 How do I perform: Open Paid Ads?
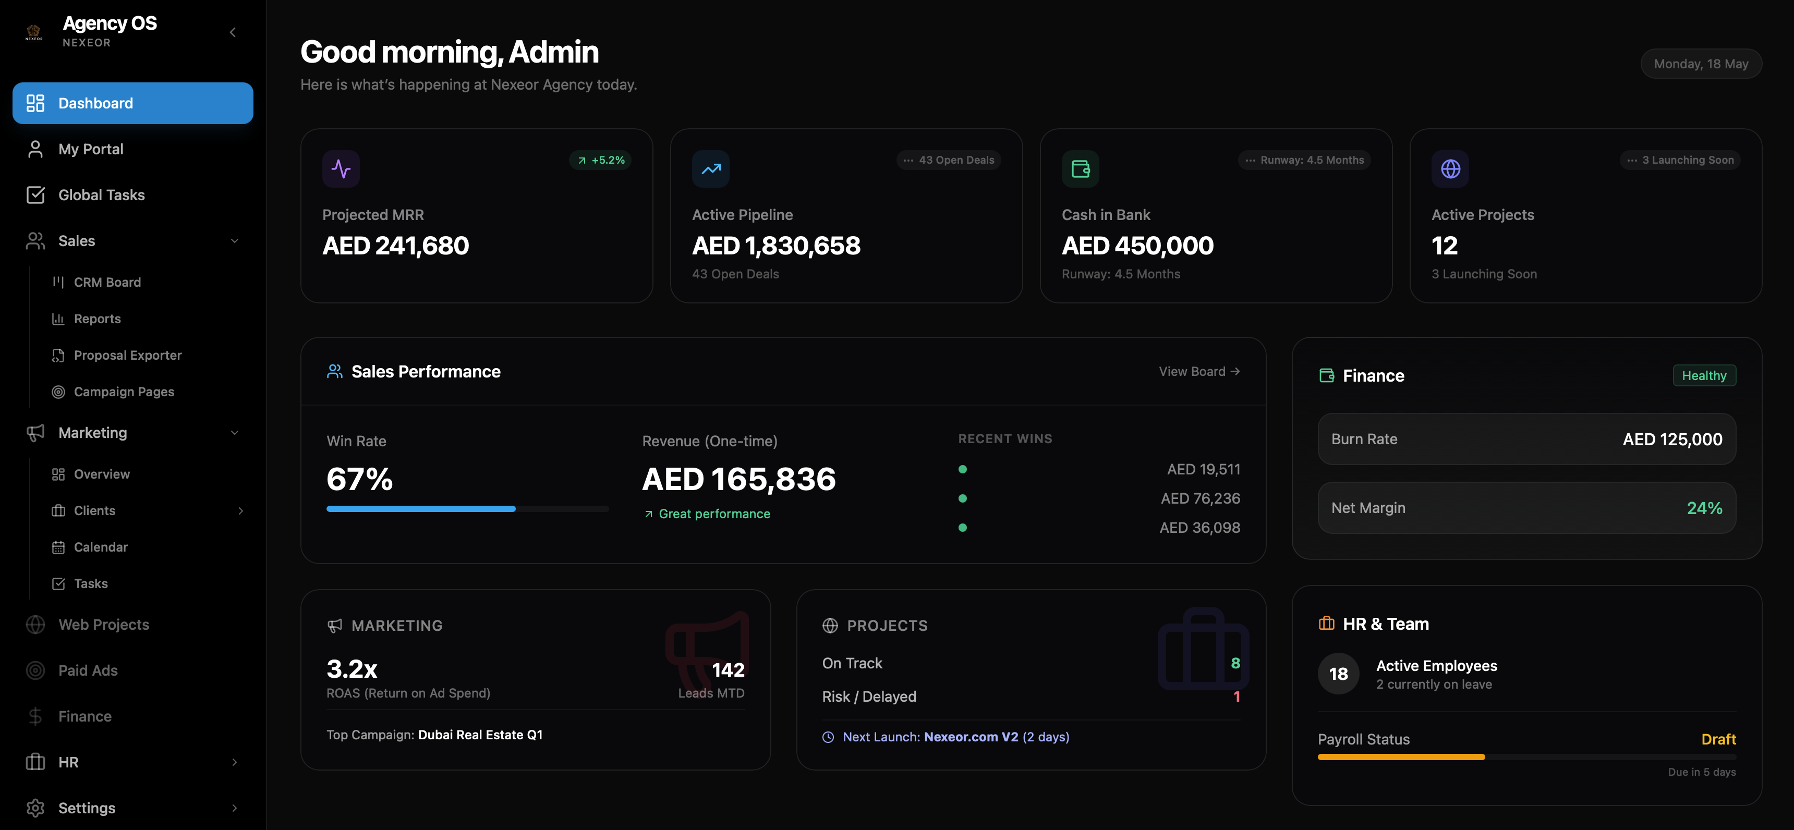[132, 670]
